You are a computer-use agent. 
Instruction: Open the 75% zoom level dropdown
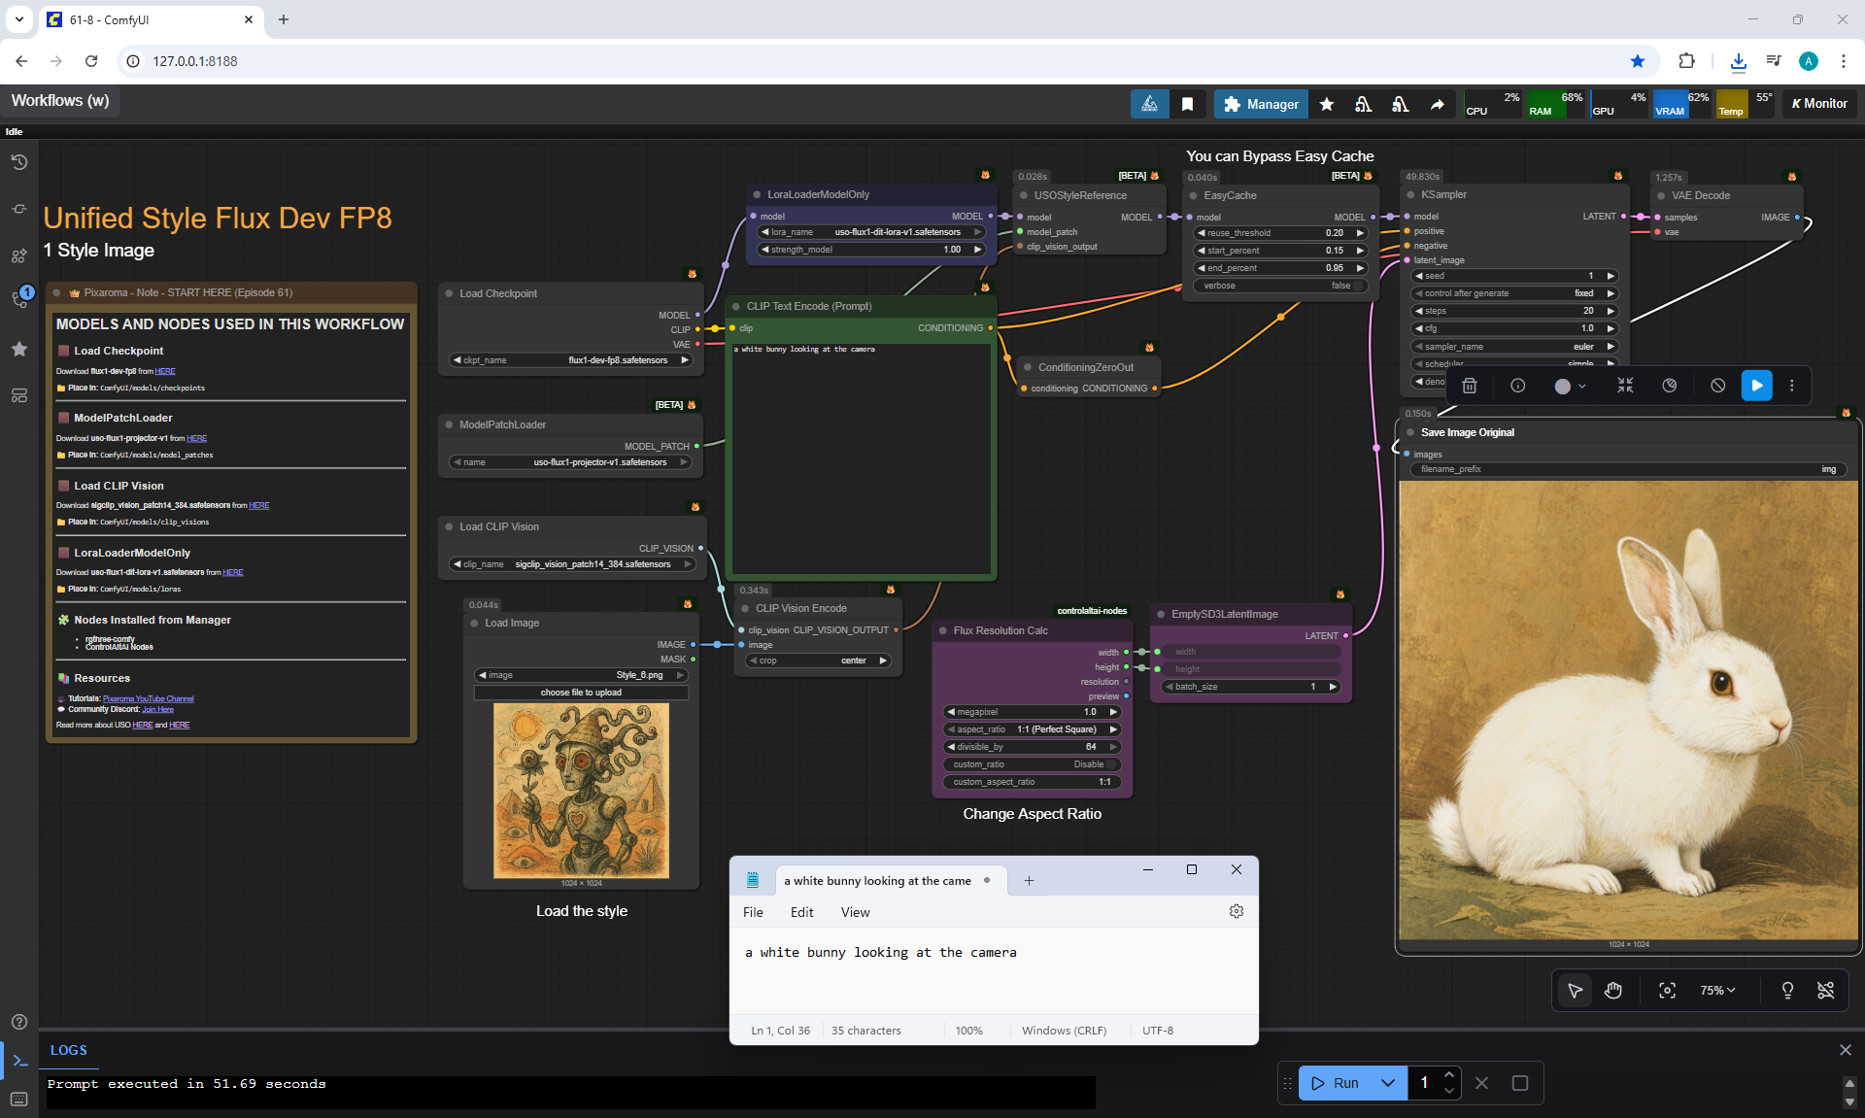click(1717, 990)
